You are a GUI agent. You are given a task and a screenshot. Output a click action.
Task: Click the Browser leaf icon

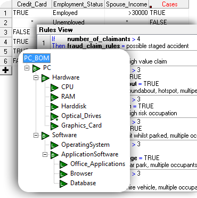pyautogui.click(x=63, y=174)
